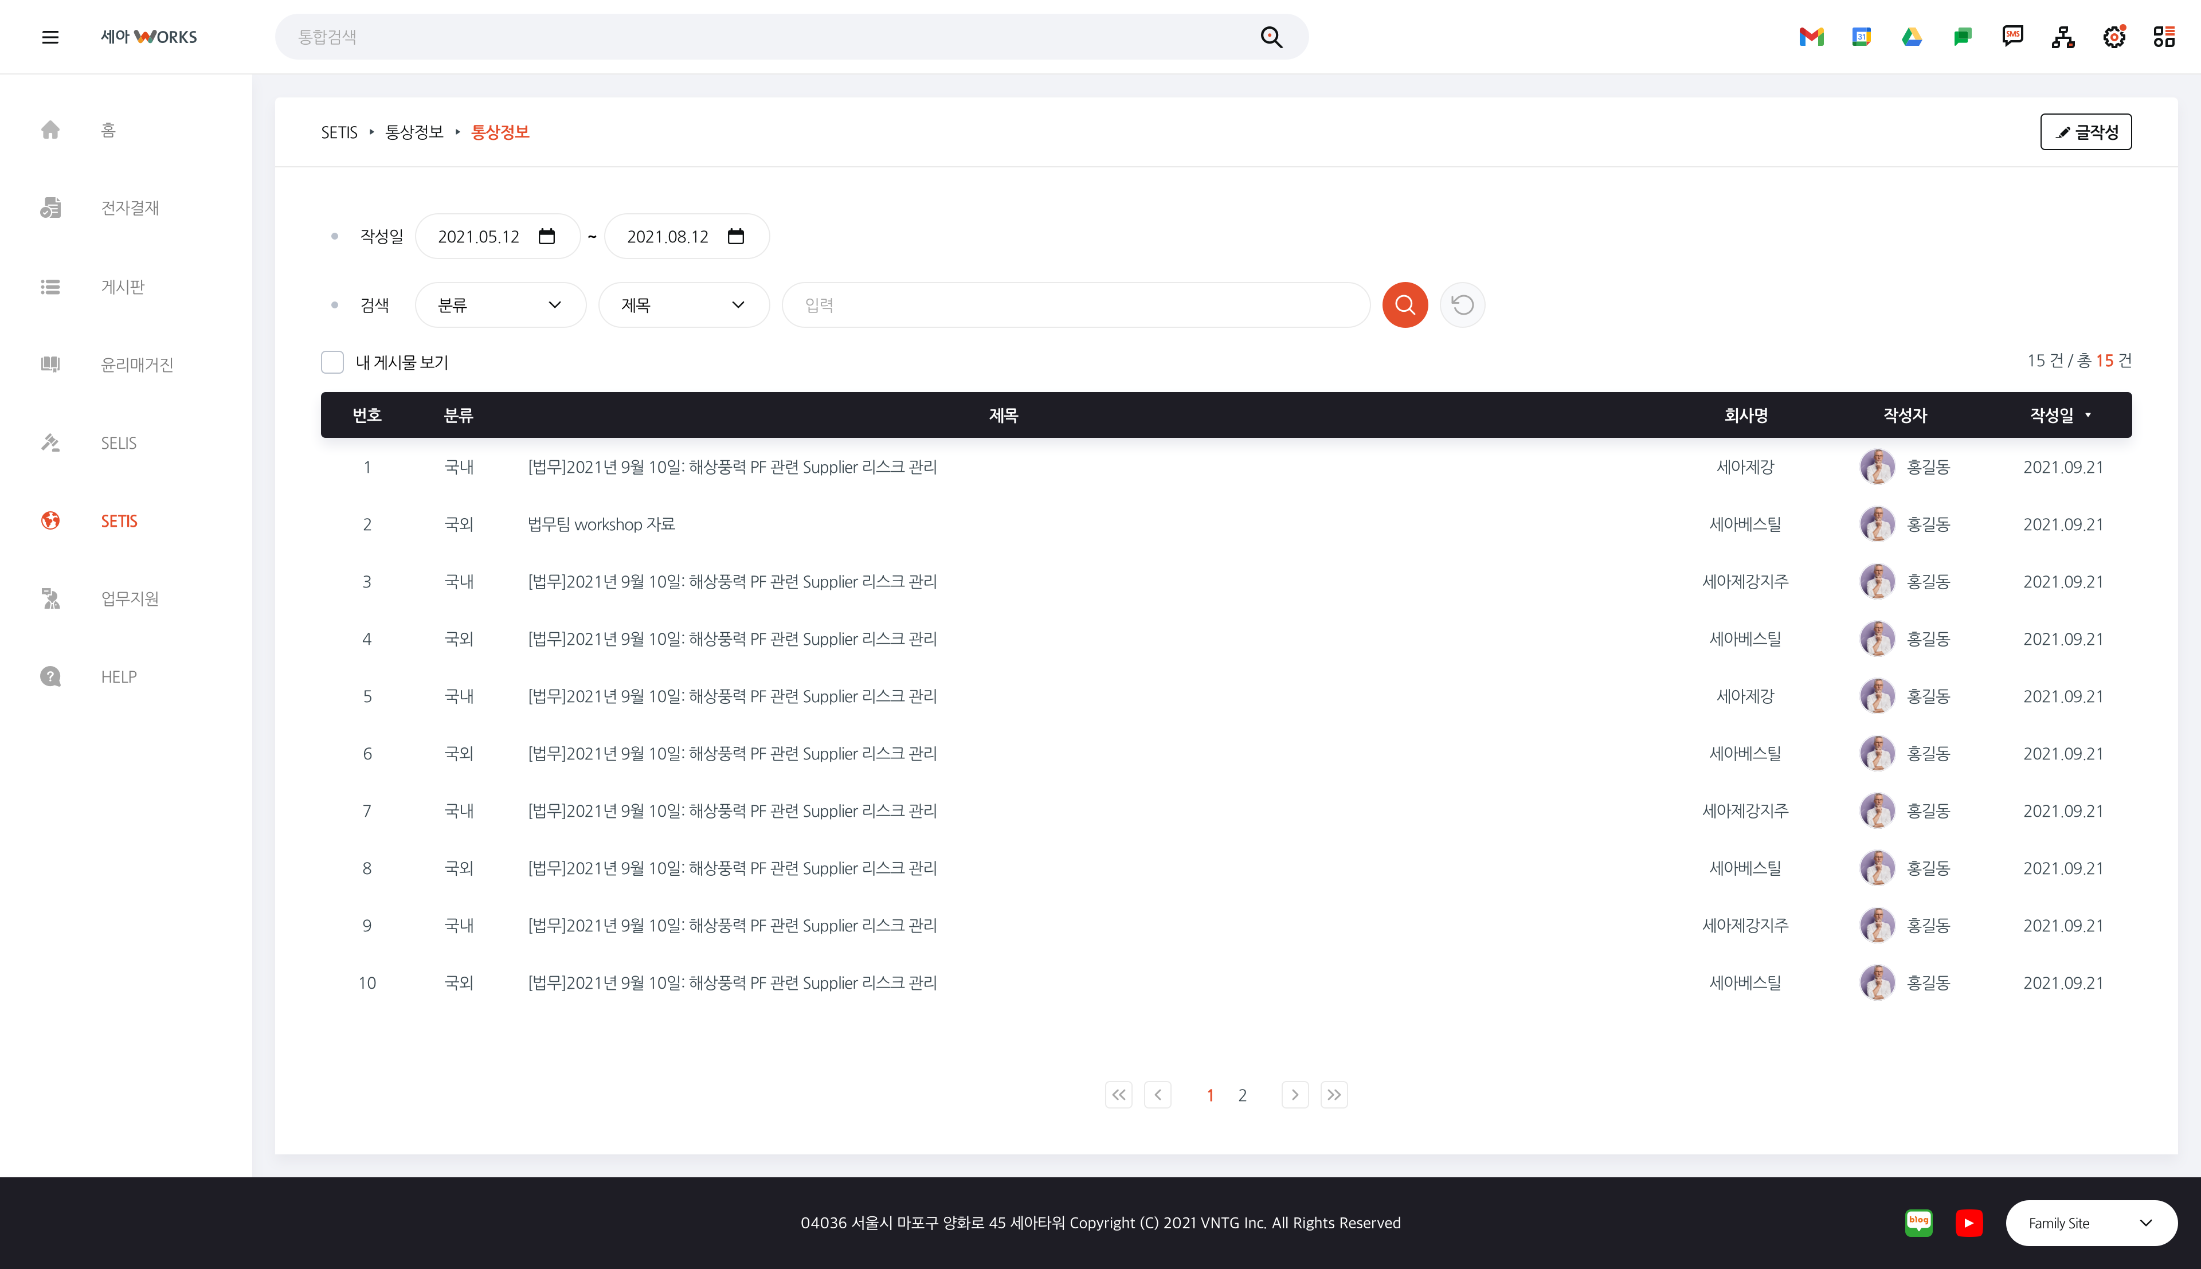Open the Google Drive icon
This screenshot has height=1269, width=2201.
(x=1912, y=37)
